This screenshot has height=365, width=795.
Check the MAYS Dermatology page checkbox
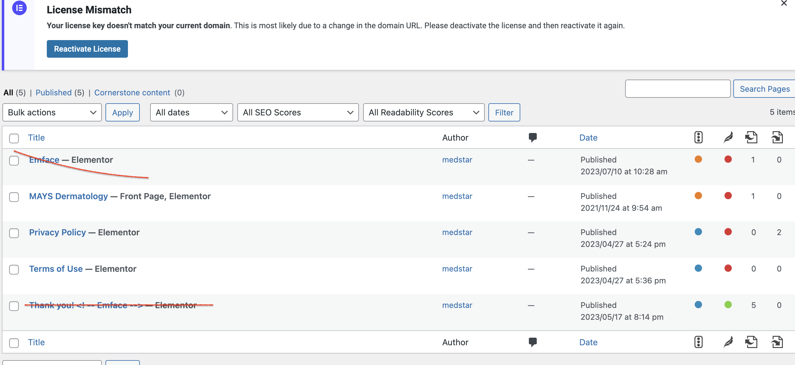tap(14, 197)
